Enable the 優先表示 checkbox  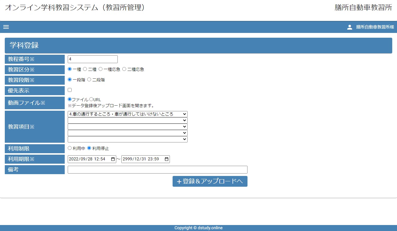[70, 90]
